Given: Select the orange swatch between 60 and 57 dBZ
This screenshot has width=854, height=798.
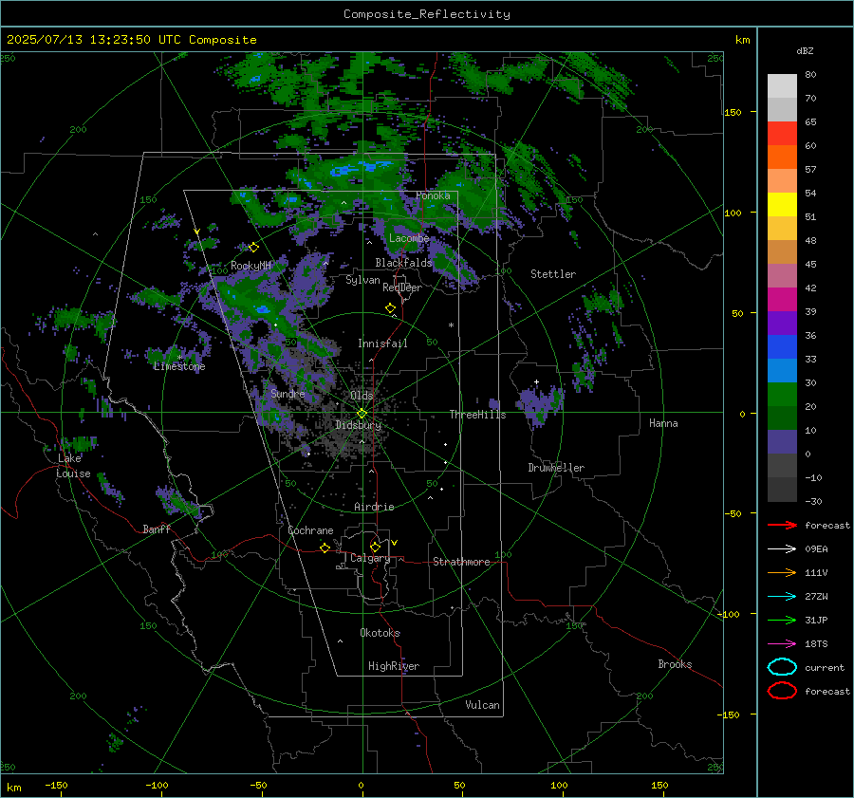Looking at the screenshot, I should [782, 157].
